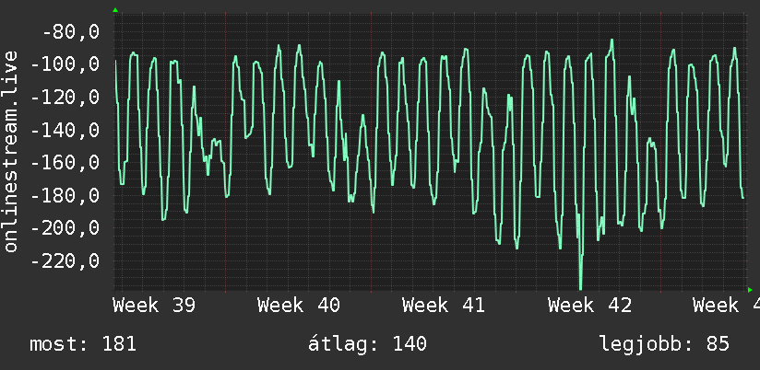760x370 pixels.
Task: Click the Week 41 axis label
Action: (x=444, y=306)
